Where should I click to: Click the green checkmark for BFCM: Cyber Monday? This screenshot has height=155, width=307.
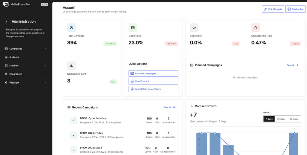pos(73,120)
